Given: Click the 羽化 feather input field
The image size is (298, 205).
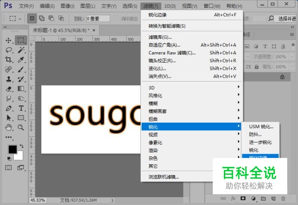Looking at the screenshot, I should [x=98, y=19].
